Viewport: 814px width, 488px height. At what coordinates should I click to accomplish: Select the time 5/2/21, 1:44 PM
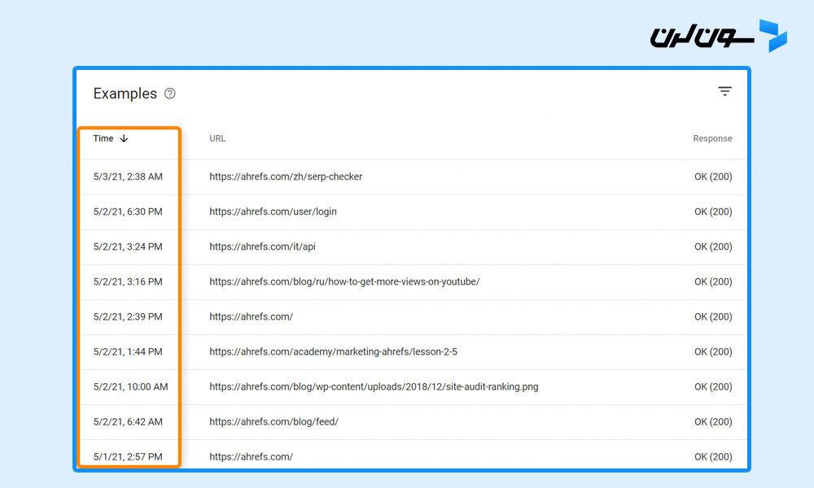pos(128,351)
